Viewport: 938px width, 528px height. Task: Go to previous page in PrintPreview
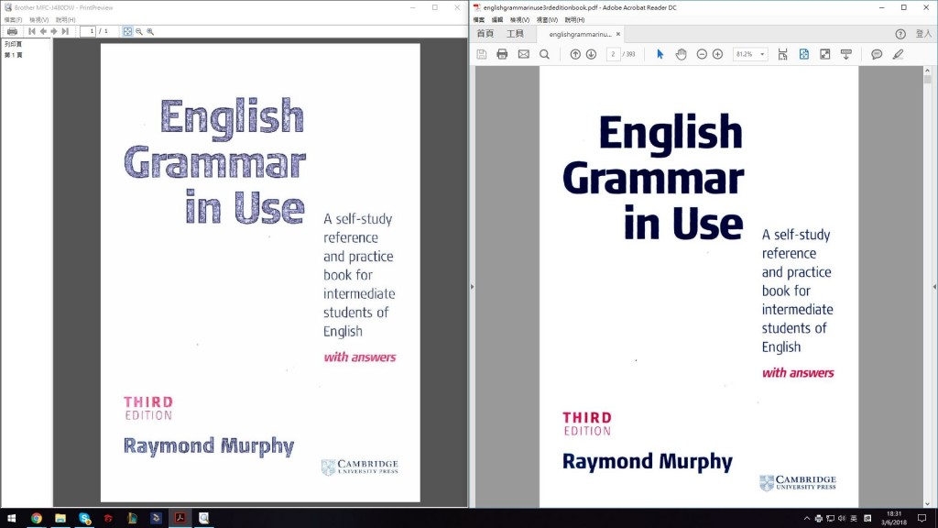point(43,31)
